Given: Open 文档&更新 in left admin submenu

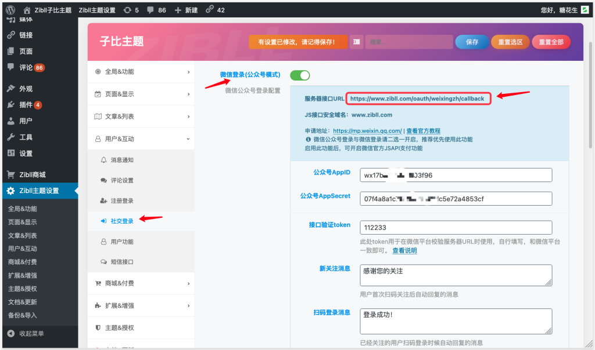Looking at the screenshot, I should tap(23, 302).
